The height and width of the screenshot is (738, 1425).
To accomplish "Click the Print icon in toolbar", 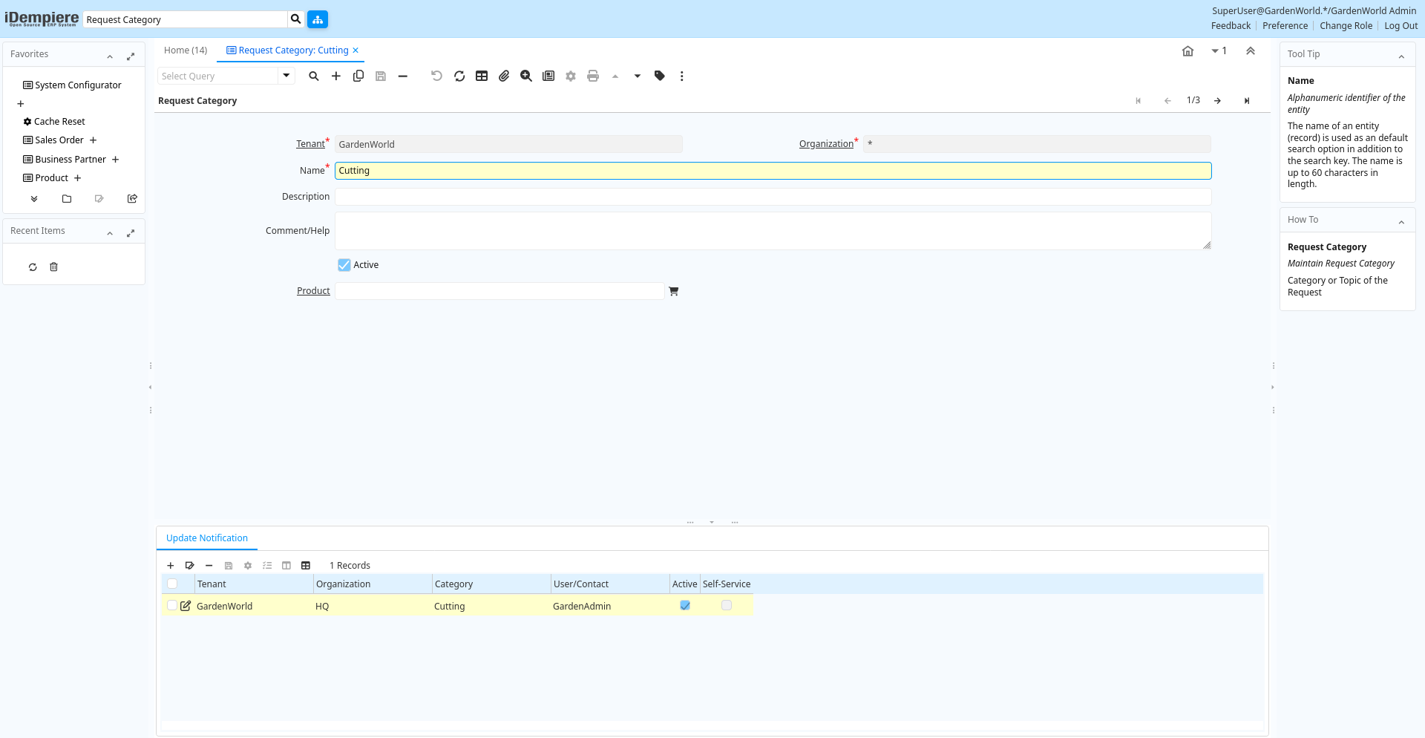I will click(x=593, y=76).
